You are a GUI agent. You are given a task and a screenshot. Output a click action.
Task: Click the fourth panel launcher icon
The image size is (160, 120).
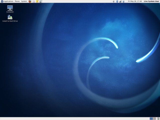coord(41,1)
